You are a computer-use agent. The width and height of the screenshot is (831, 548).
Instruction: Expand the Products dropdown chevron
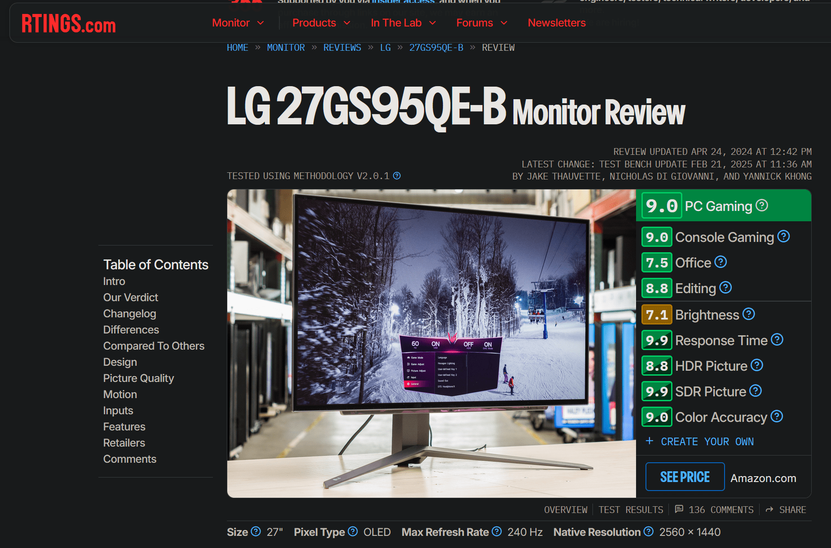pos(347,23)
